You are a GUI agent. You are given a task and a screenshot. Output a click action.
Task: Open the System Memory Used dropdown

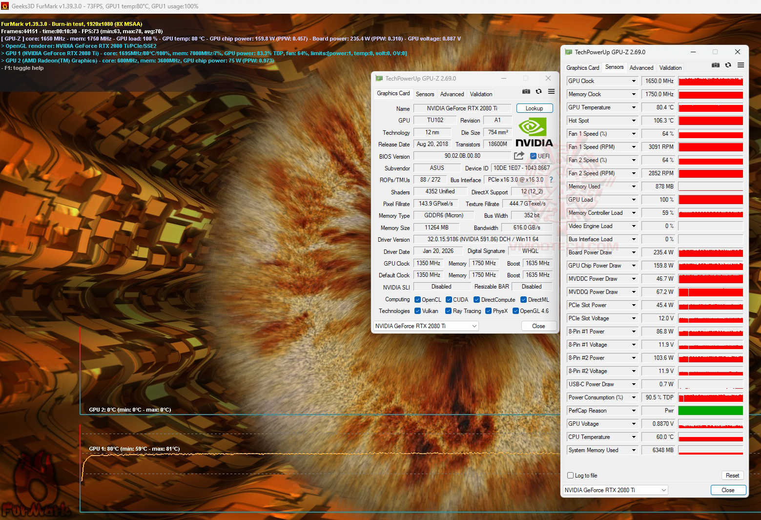tap(634, 450)
